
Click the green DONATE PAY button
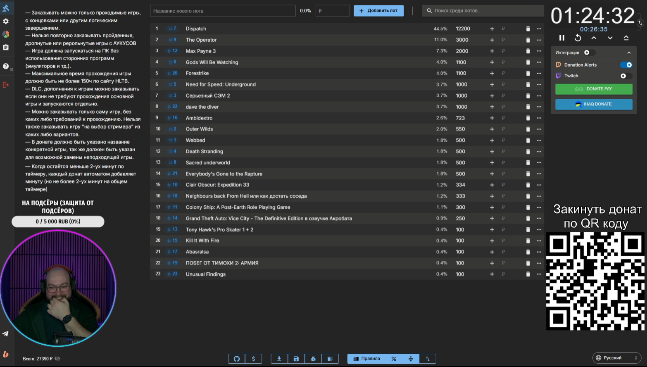point(594,89)
